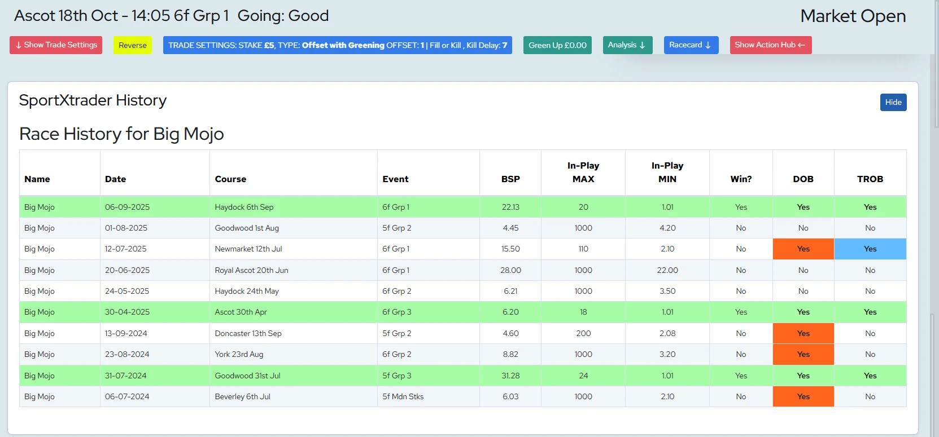Image resolution: width=939 pixels, height=437 pixels.
Task: Expand the Analysis dropdown
Action: tap(627, 45)
